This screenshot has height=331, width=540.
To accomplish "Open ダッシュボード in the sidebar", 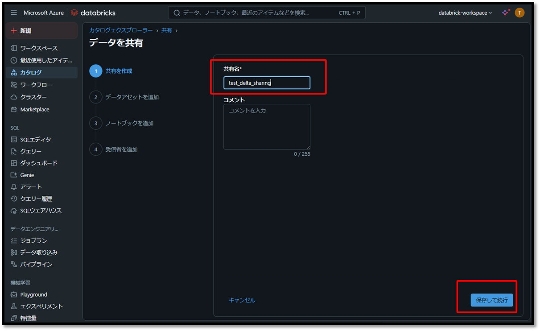I will coord(42,163).
